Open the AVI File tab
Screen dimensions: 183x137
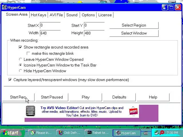[x=56, y=15]
